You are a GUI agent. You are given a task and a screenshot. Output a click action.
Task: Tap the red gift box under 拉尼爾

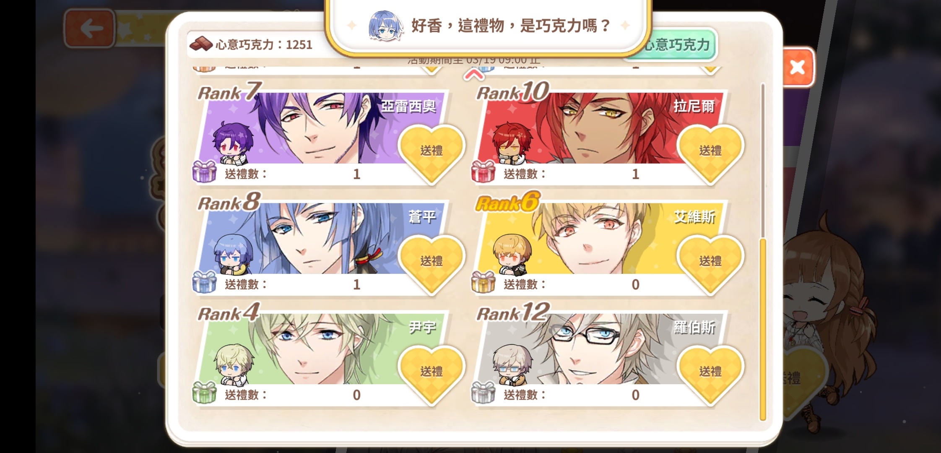(483, 172)
